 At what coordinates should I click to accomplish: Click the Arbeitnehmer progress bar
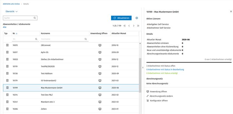coord(189,62)
